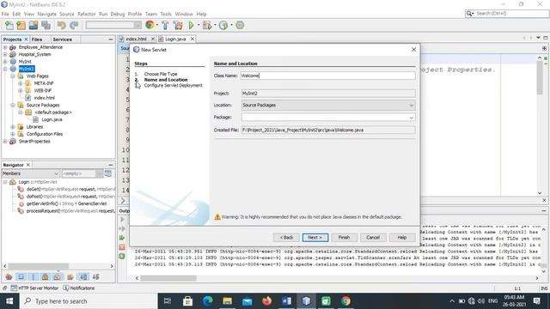The height and width of the screenshot is (309, 550).
Task: Click the Windows Start button
Action: [9, 301]
